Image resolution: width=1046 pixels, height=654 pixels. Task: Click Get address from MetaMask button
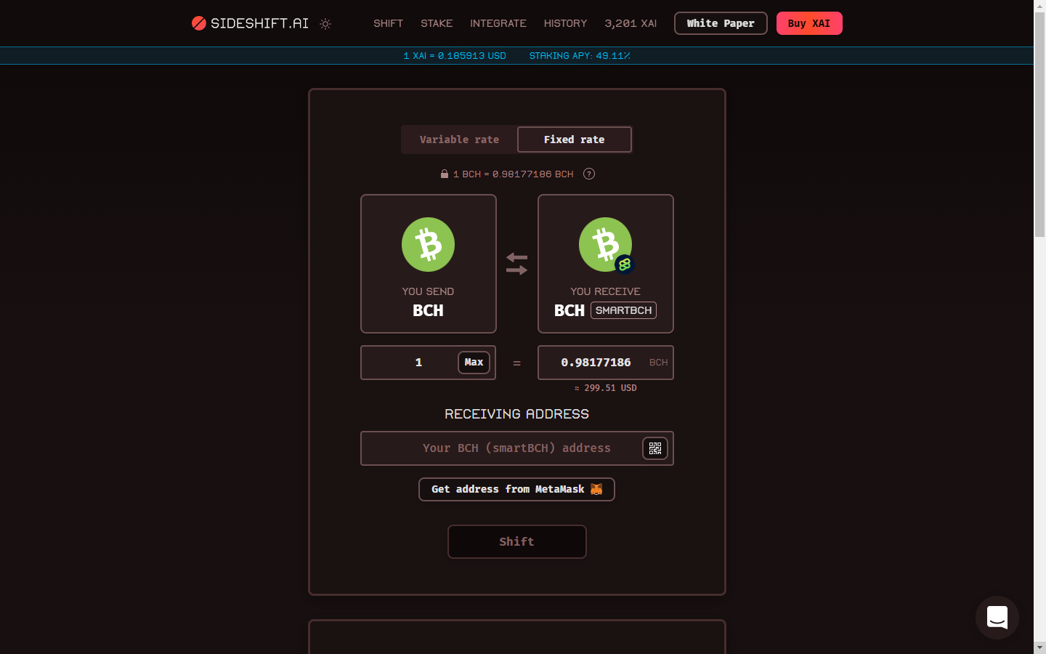516,490
